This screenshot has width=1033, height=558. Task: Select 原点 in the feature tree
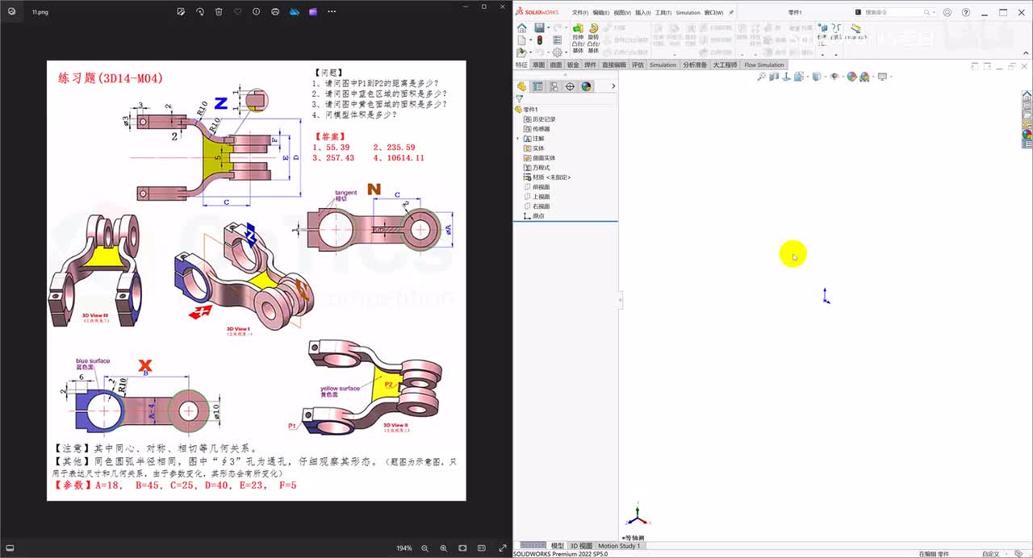pos(534,216)
